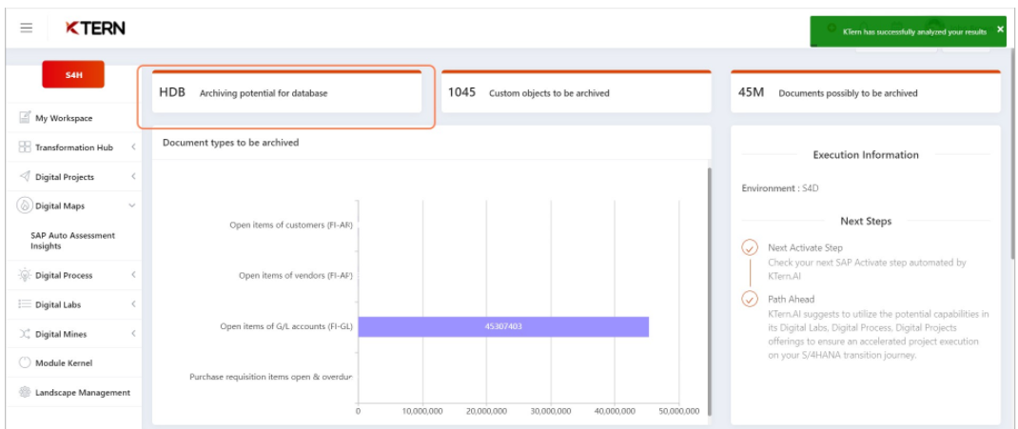The width and height of the screenshot is (1018, 429).
Task: Click the HDB archiving potential card
Action: [286, 92]
